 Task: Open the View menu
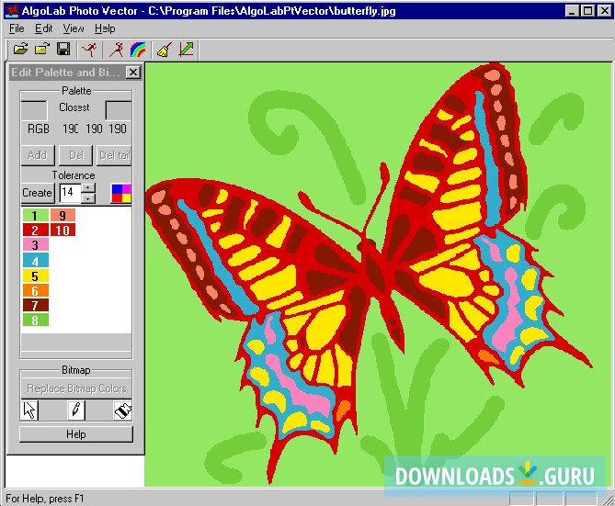coord(74,28)
